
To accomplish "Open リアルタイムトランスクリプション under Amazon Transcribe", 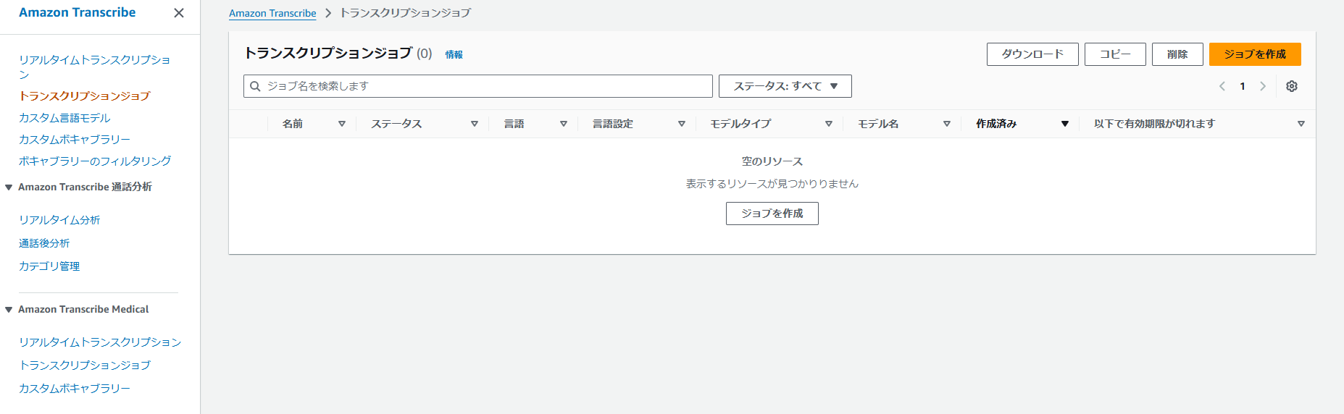I will (x=94, y=67).
